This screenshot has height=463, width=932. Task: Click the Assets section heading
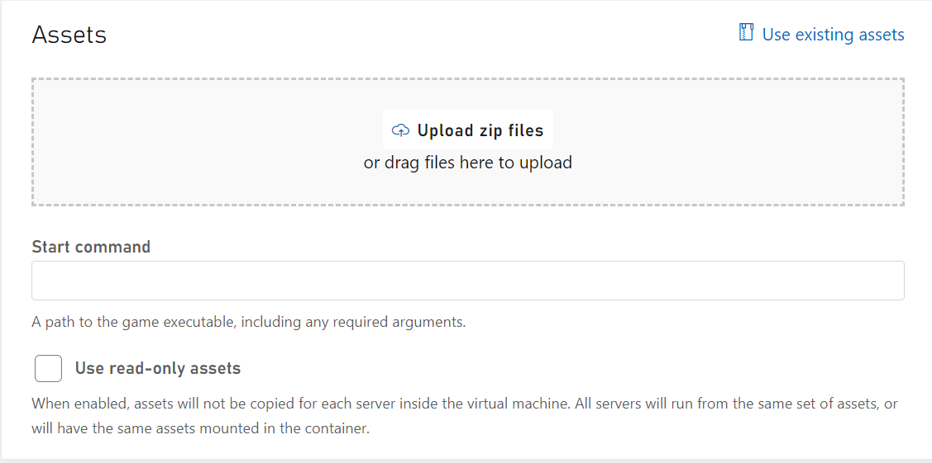tap(69, 35)
